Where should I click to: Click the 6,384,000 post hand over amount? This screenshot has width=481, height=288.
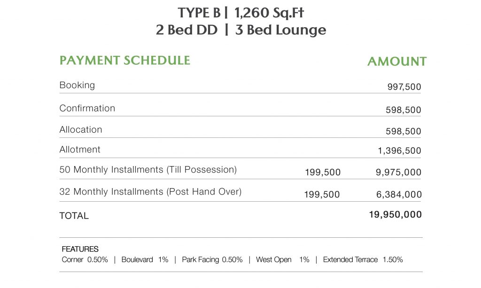[398, 195]
